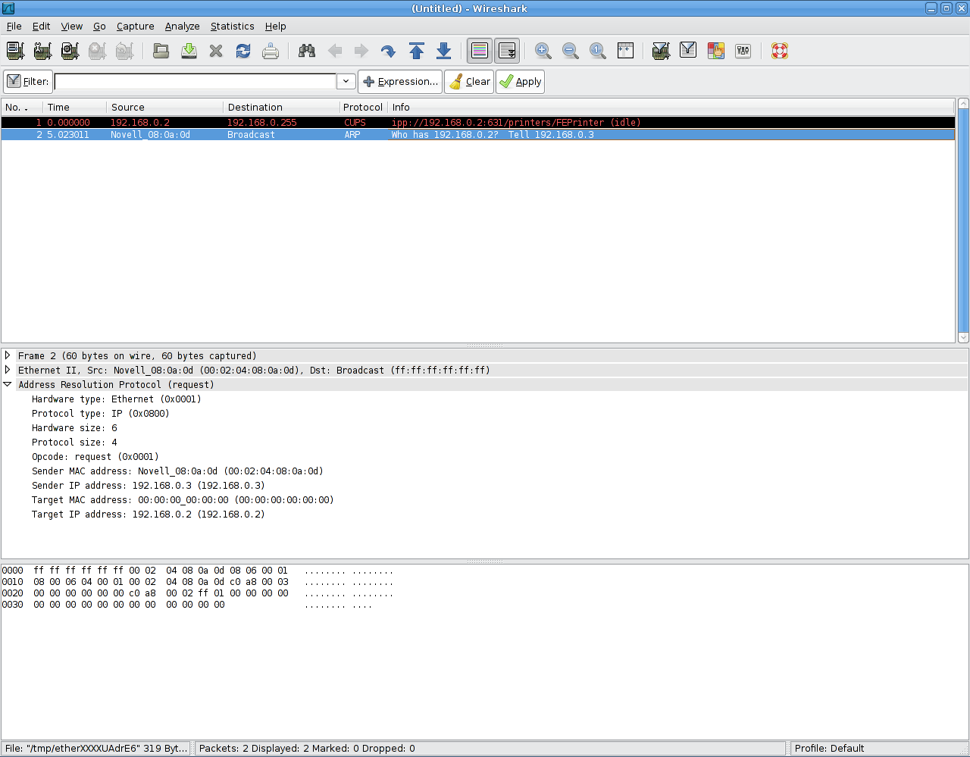Sort by the No. column header

point(22,107)
